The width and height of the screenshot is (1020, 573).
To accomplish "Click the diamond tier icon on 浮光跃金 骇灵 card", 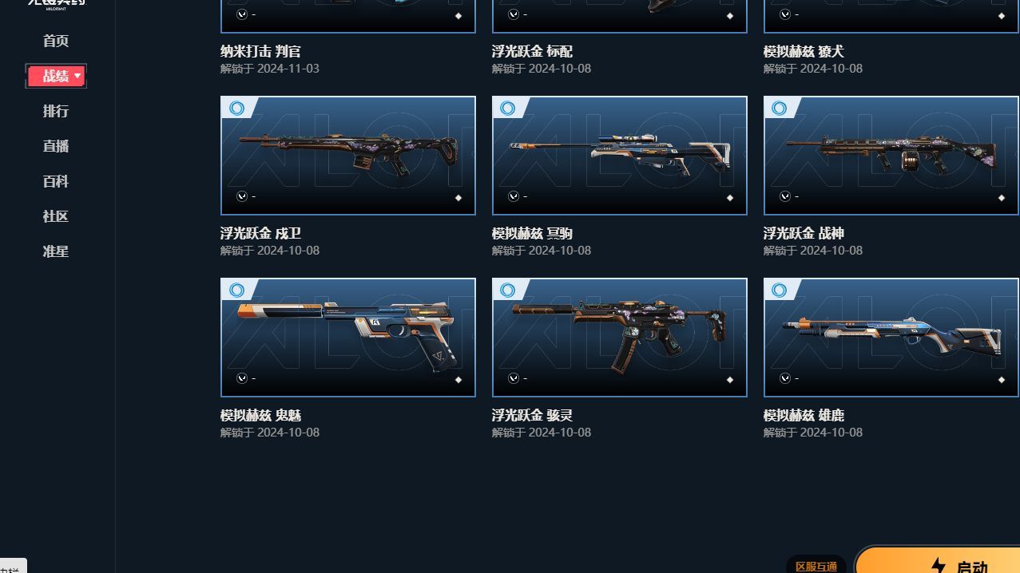I will pyautogui.click(x=729, y=380).
